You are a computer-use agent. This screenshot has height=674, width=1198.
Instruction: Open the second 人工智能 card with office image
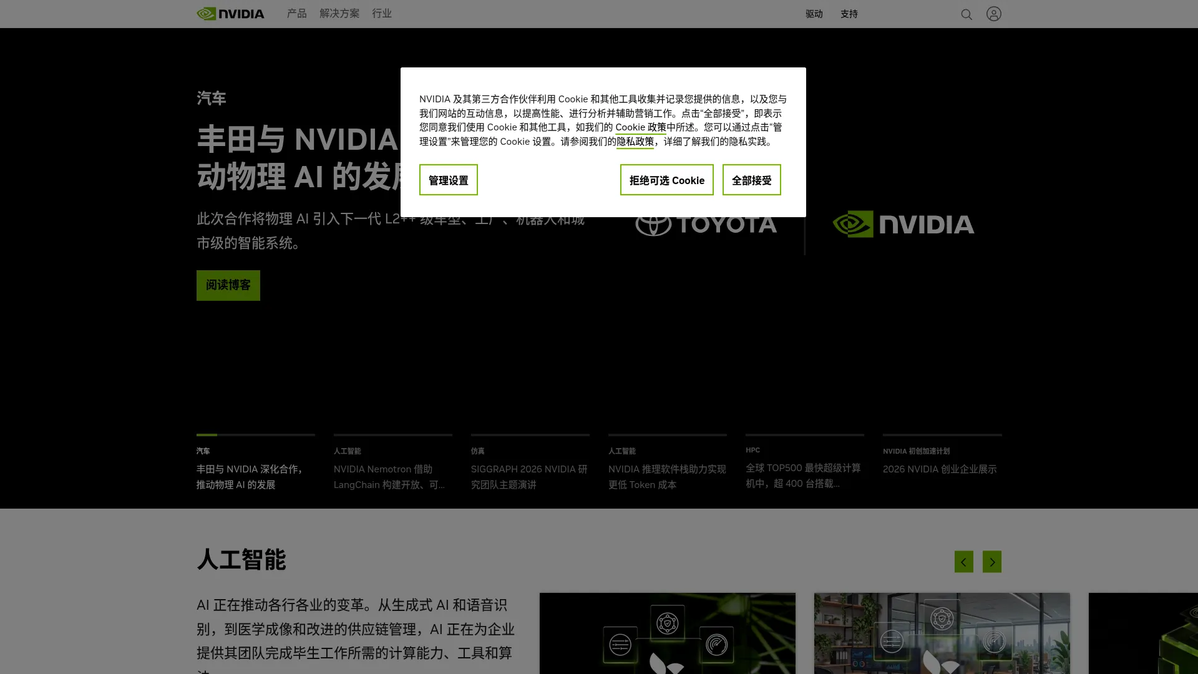[942, 633]
